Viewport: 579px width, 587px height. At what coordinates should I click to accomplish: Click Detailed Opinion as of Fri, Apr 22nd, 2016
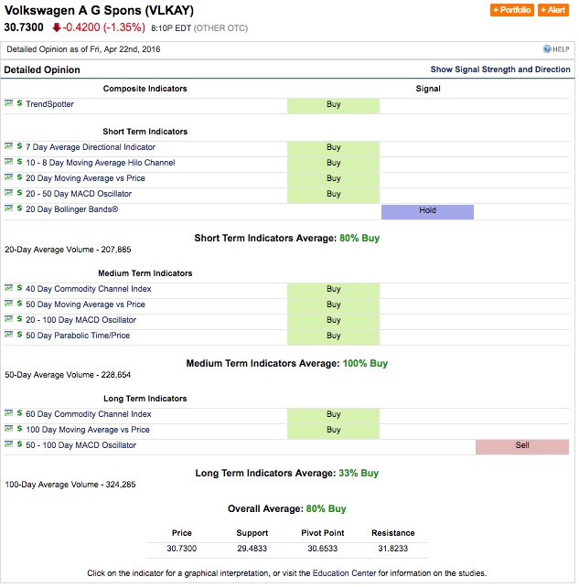click(x=83, y=49)
